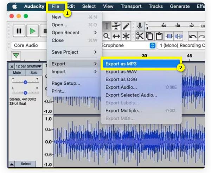Open the Tracks menu
211x173 pixels.
pyautogui.click(x=156, y=6)
